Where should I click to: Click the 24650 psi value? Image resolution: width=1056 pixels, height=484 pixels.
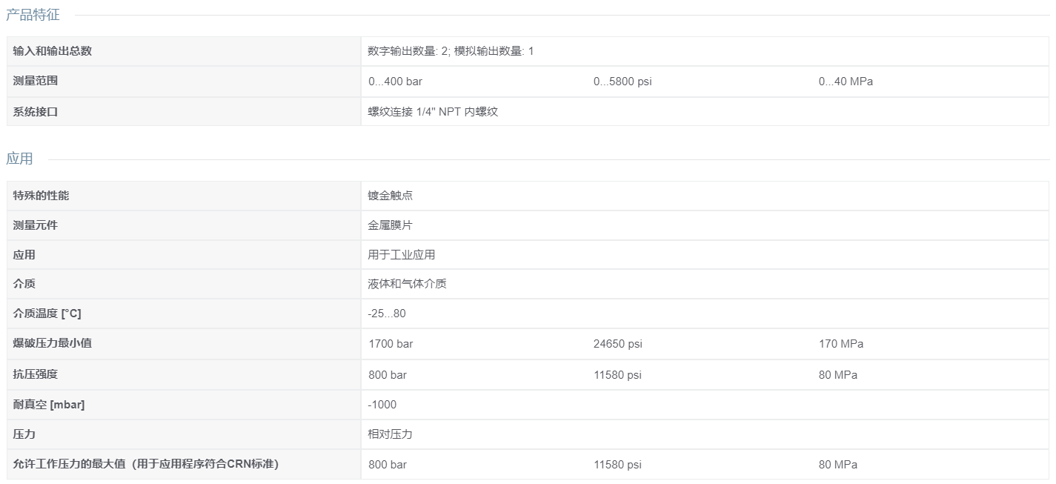[617, 344]
